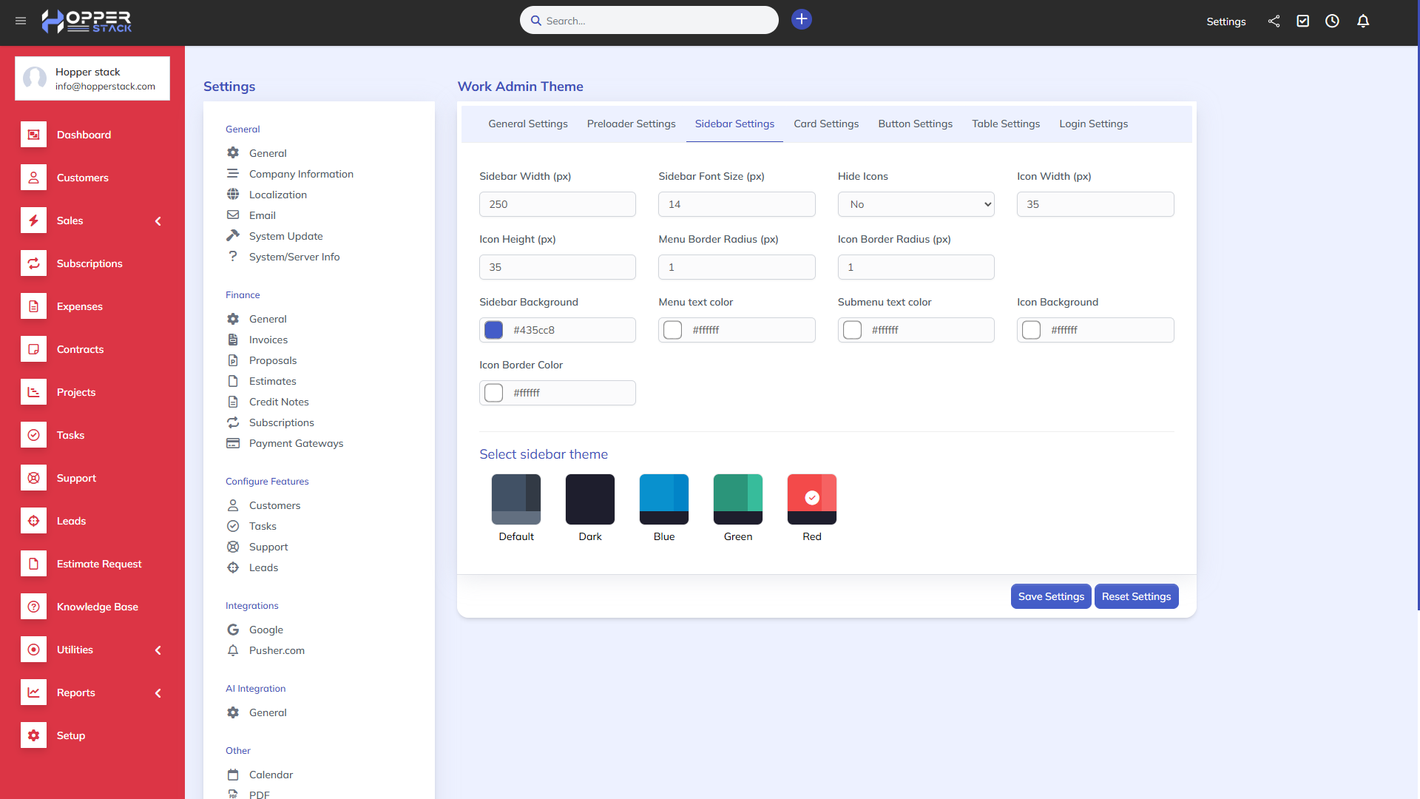
Task: Click the clock timer icon
Action: [1332, 21]
